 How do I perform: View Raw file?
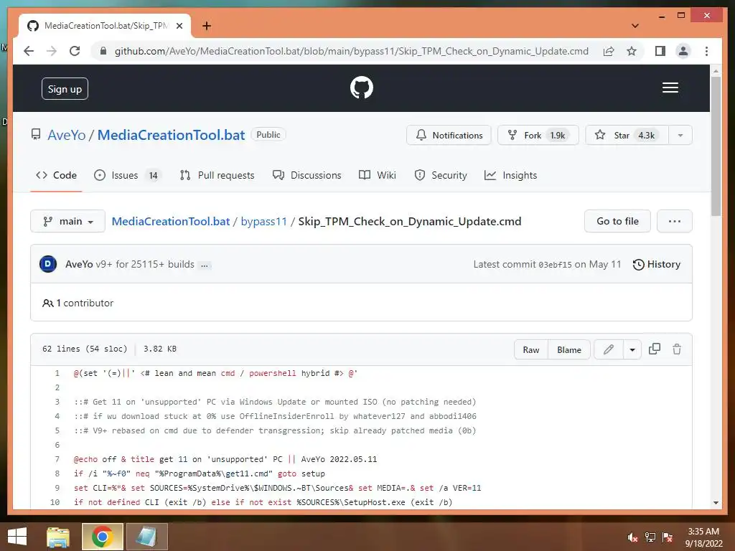pos(530,349)
